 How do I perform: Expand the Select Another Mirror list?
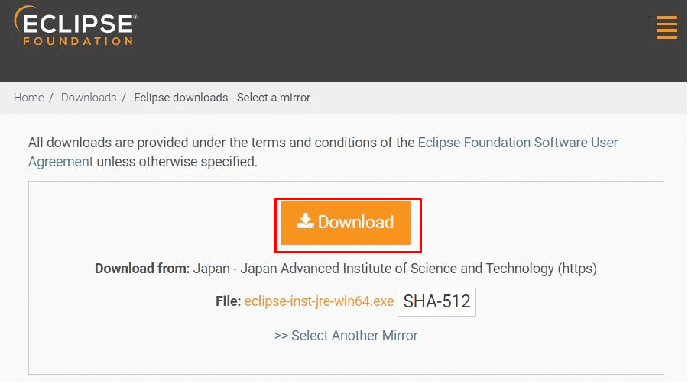point(354,336)
